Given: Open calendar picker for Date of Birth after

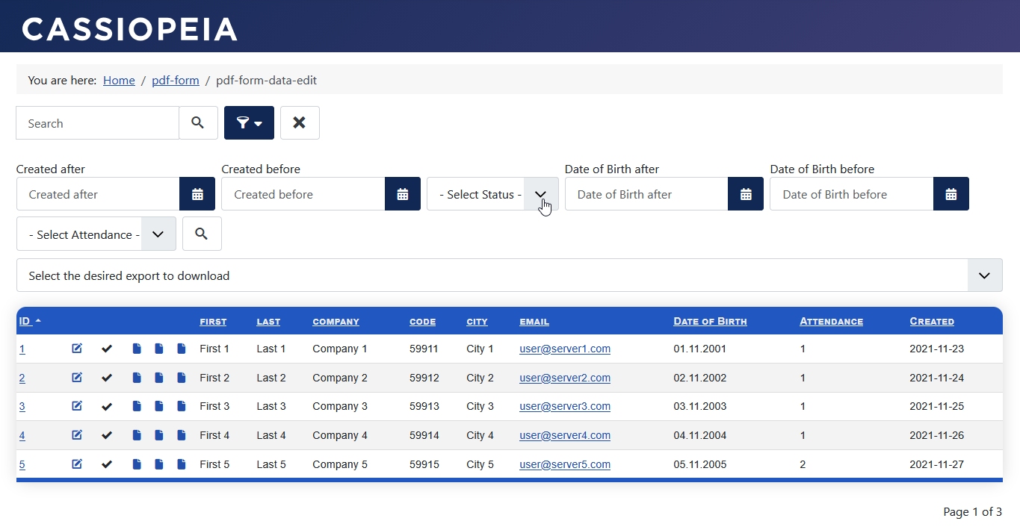Looking at the screenshot, I should pyautogui.click(x=746, y=194).
